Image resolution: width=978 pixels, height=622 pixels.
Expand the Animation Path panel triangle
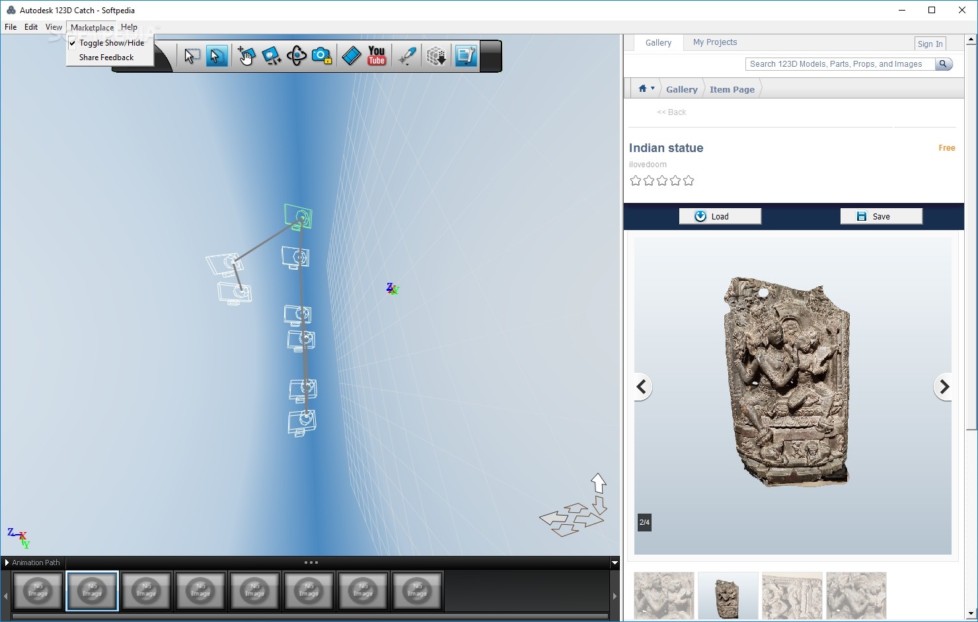[7, 563]
